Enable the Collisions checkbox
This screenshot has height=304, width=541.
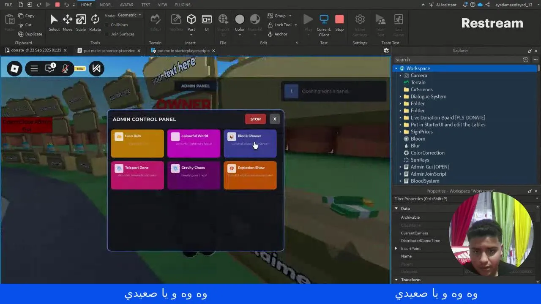click(107, 25)
